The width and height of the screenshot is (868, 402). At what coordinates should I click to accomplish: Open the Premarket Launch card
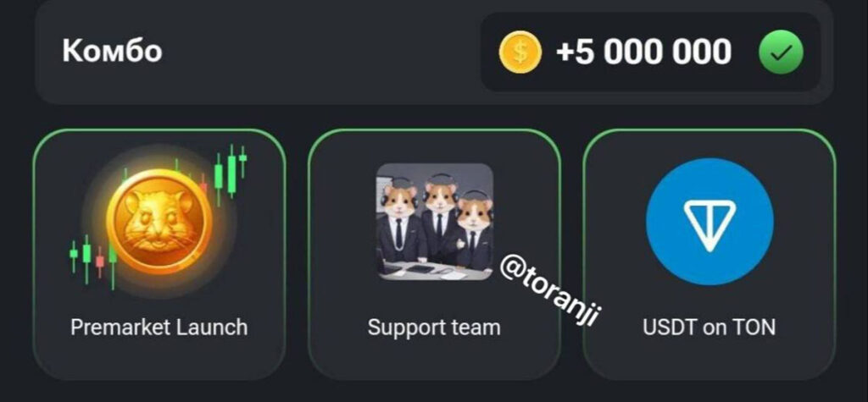click(x=159, y=255)
